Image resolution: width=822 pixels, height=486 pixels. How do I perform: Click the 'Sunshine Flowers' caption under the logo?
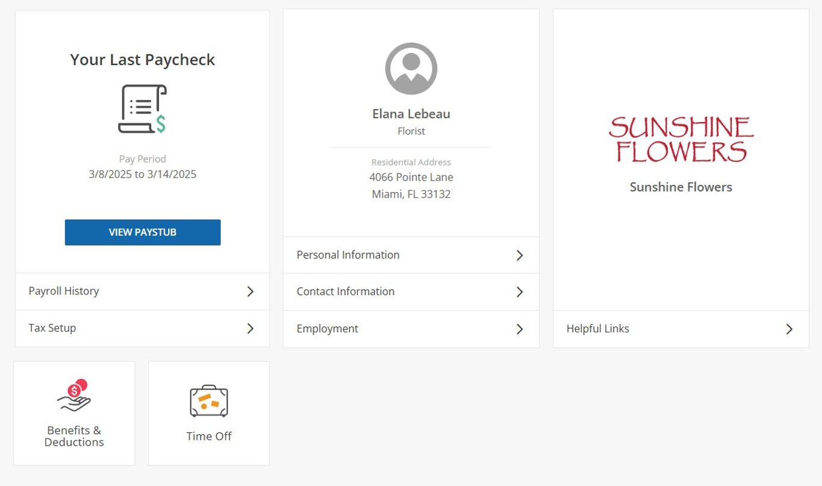click(x=681, y=187)
